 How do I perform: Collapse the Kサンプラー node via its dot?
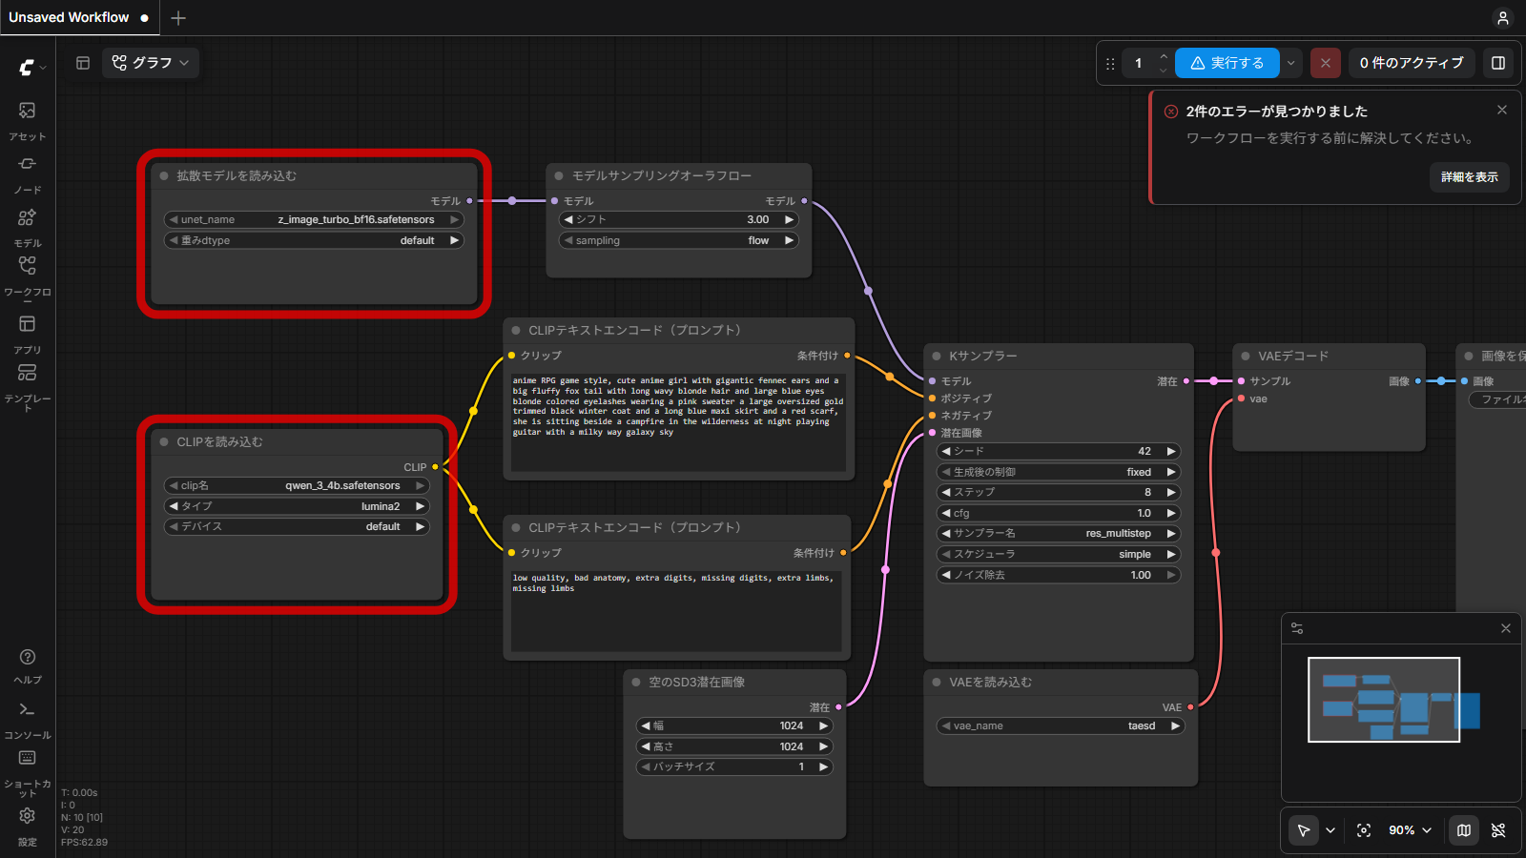(937, 356)
